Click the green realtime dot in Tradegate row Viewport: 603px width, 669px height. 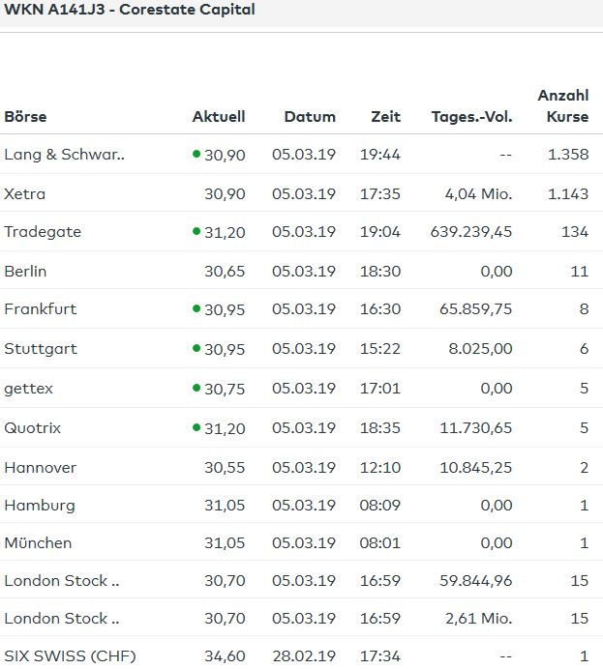tap(196, 231)
